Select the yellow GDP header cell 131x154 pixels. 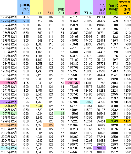(x=37, y=7)
